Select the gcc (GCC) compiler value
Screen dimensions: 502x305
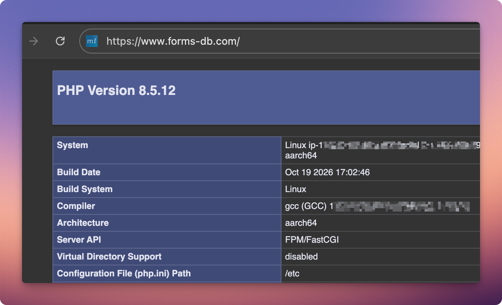click(x=377, y=206)
